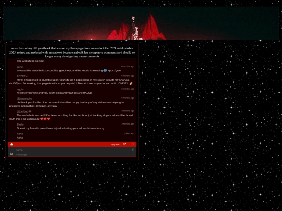Screen dimensions: 282x211
Task: Click the send arrow beside the message field
Action: 133,154
